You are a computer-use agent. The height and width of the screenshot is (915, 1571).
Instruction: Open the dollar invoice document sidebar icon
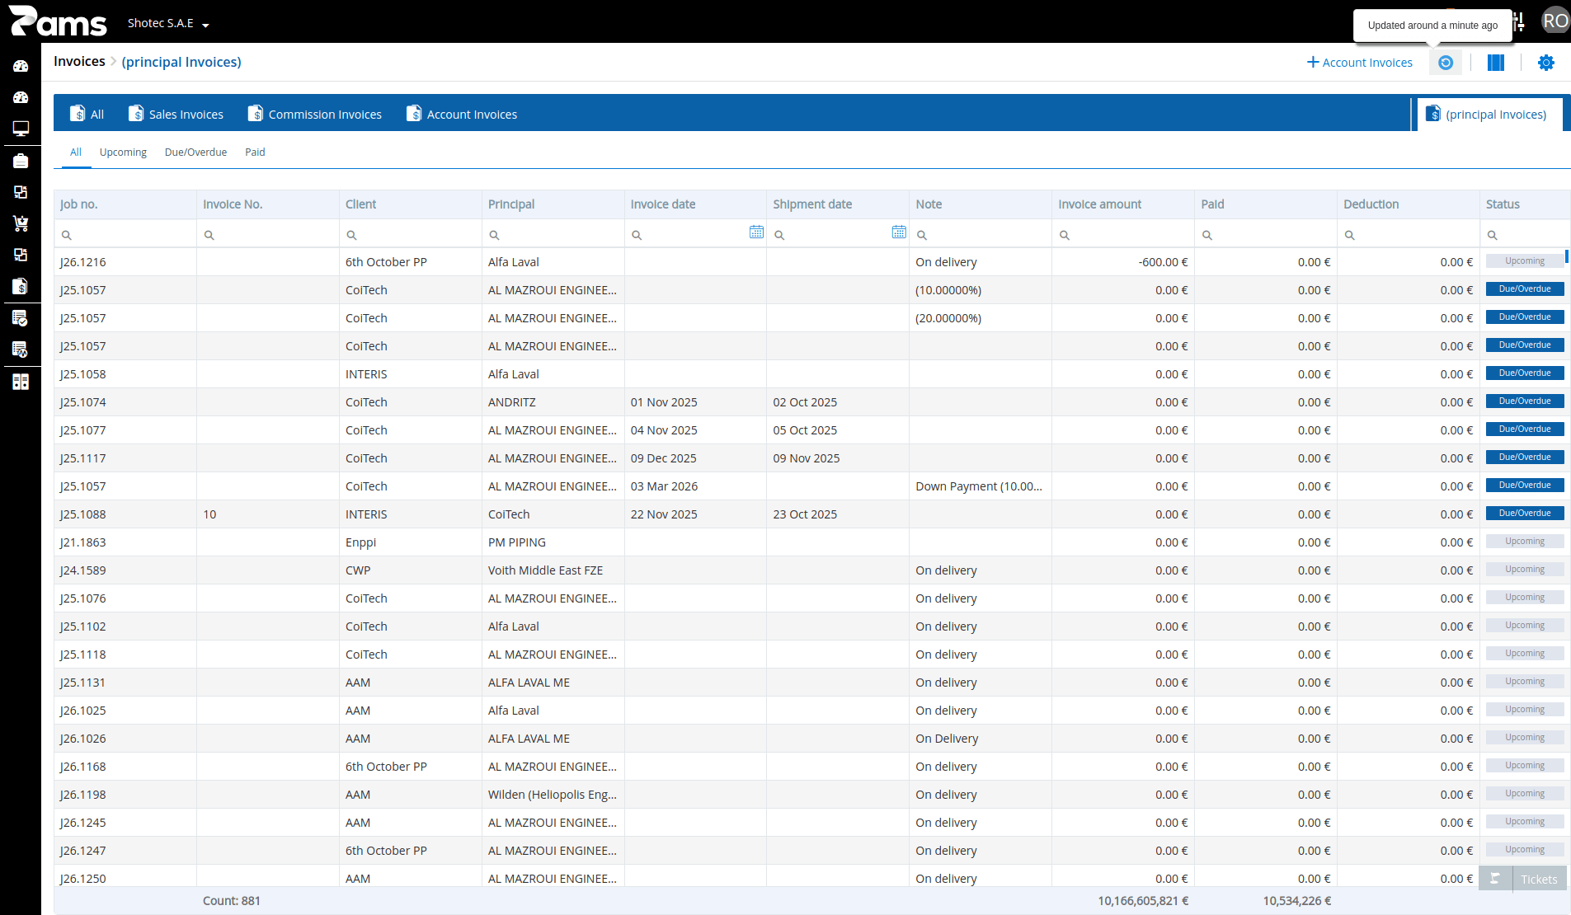point(21,286)
